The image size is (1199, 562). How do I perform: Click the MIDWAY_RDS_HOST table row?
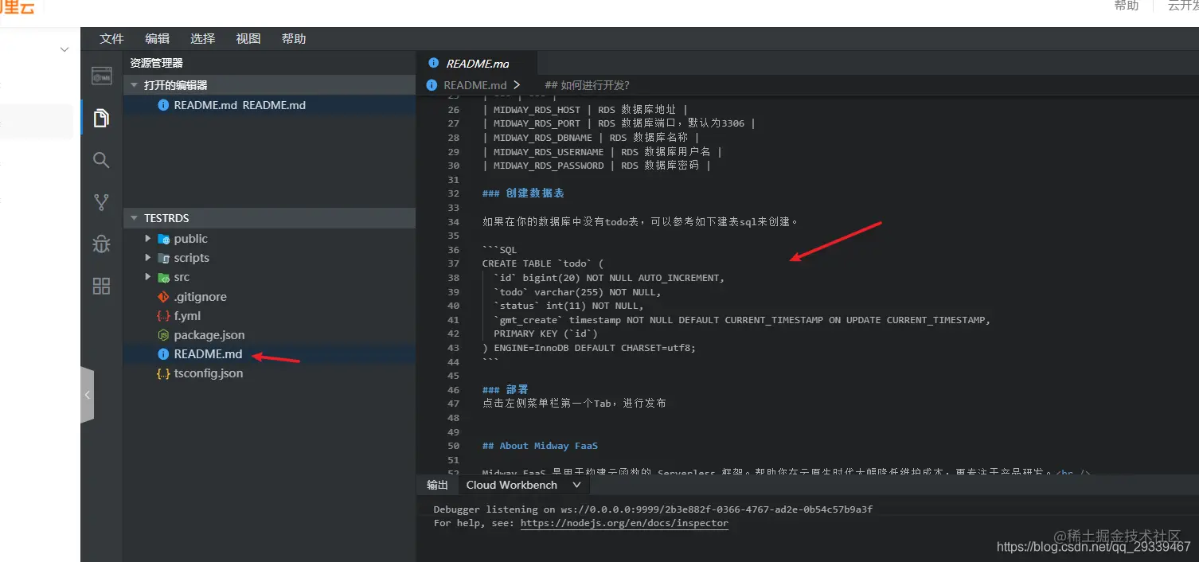click(584, 110)
